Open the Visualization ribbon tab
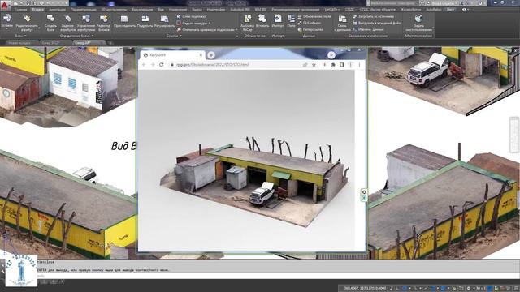520x292 pixels. tap(142, 10)
